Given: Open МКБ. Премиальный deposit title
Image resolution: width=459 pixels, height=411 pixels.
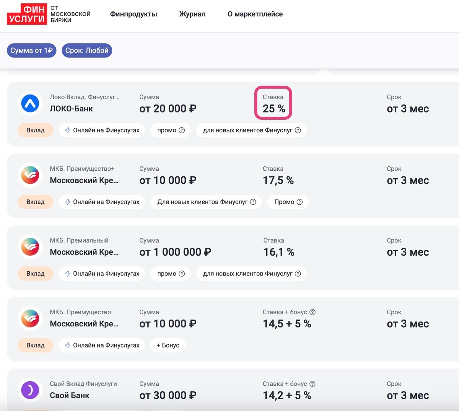Looking at the screenshot, I should click(79, 240).
